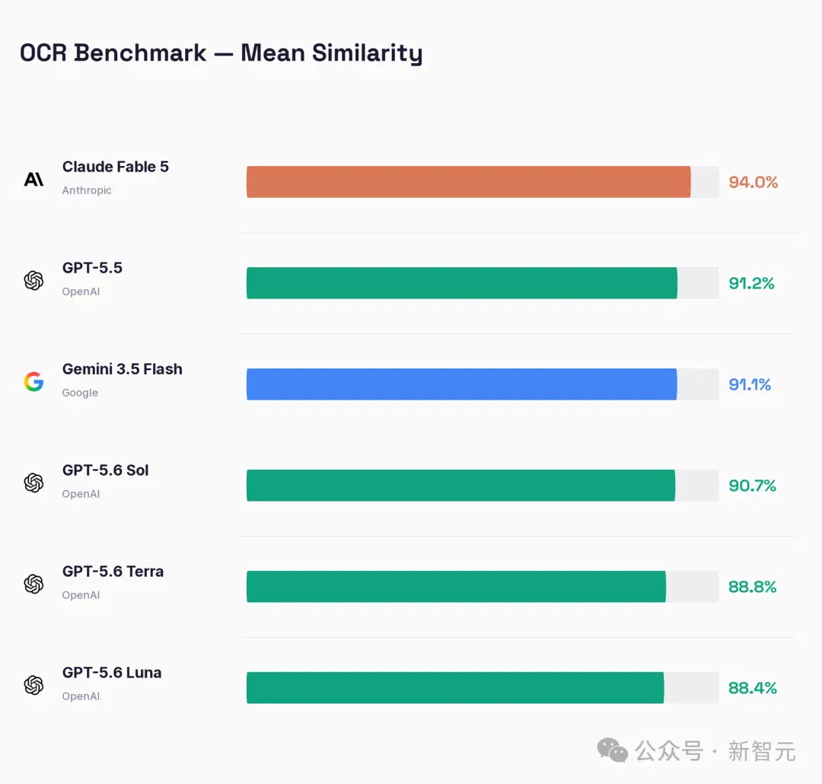Click the 新智元 watermark text

(x=762, y=751)
